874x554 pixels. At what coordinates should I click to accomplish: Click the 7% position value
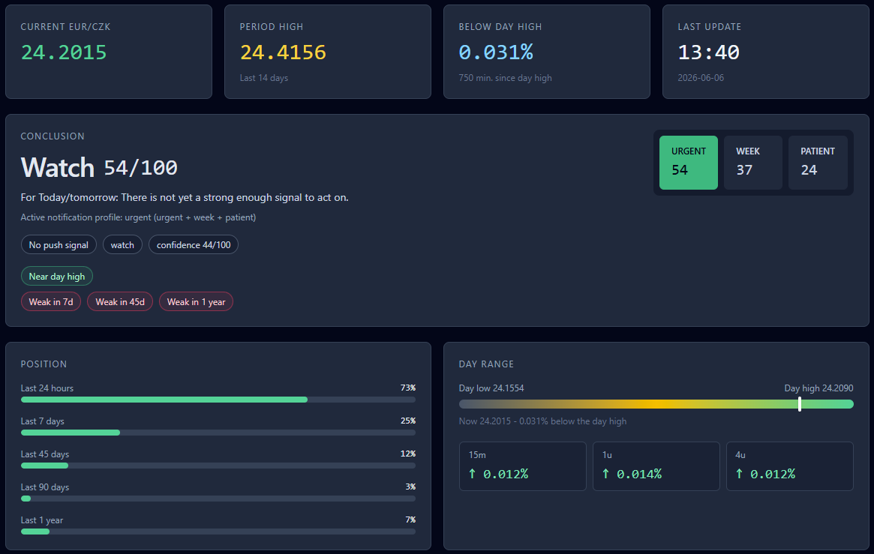tap(410, 520)
